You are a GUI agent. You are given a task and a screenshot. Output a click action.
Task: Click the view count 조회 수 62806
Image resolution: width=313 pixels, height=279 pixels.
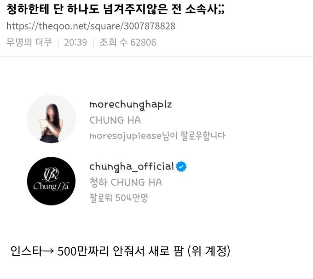click(128, 42)
